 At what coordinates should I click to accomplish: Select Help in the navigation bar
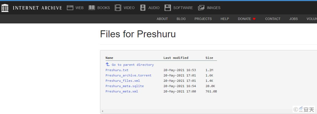225,19
